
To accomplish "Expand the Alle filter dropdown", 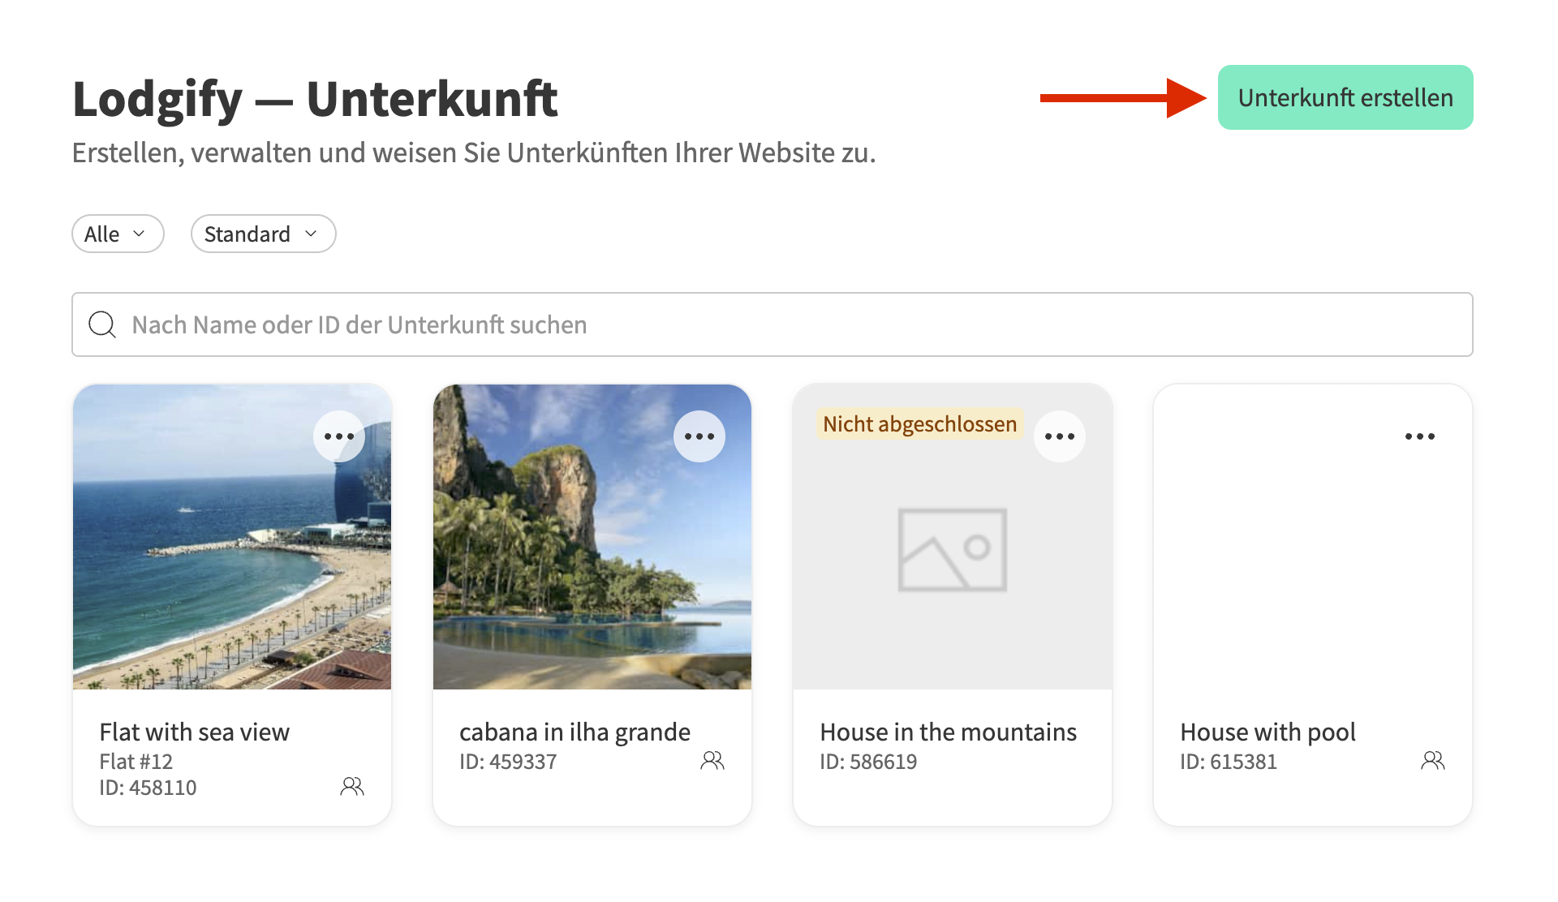I will [118, 234].
